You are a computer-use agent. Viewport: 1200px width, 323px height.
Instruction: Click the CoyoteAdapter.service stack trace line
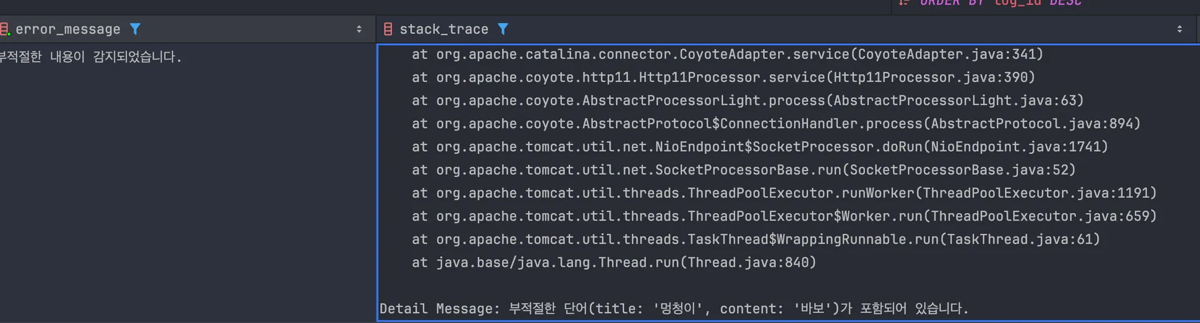pos(727,54)
